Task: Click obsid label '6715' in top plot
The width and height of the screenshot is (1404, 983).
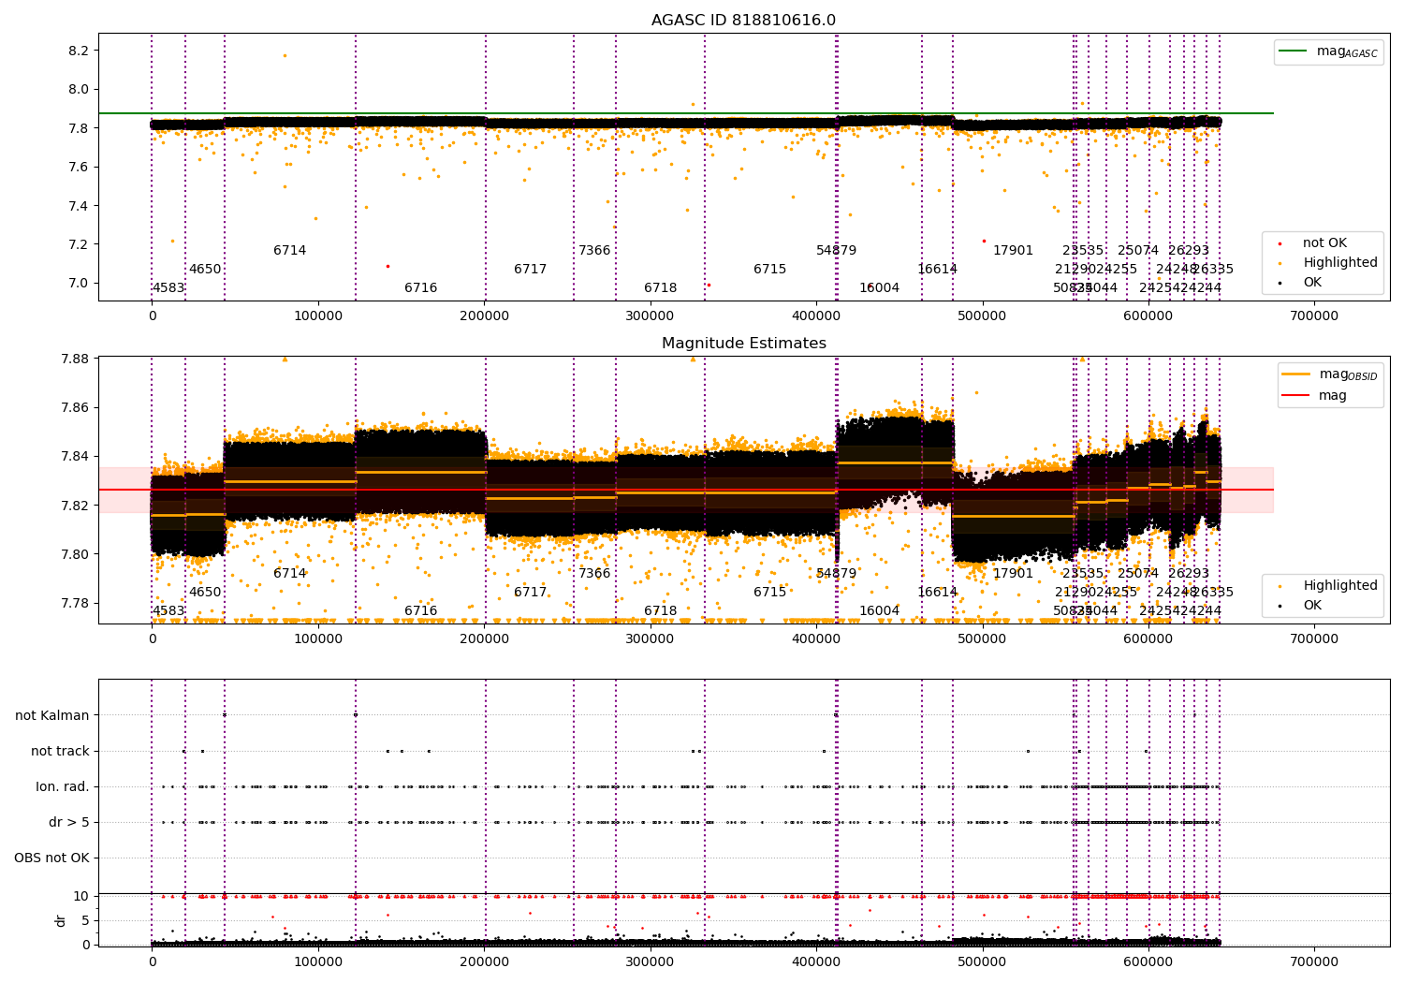Action: pyautogui.click(x=769, y=270)
